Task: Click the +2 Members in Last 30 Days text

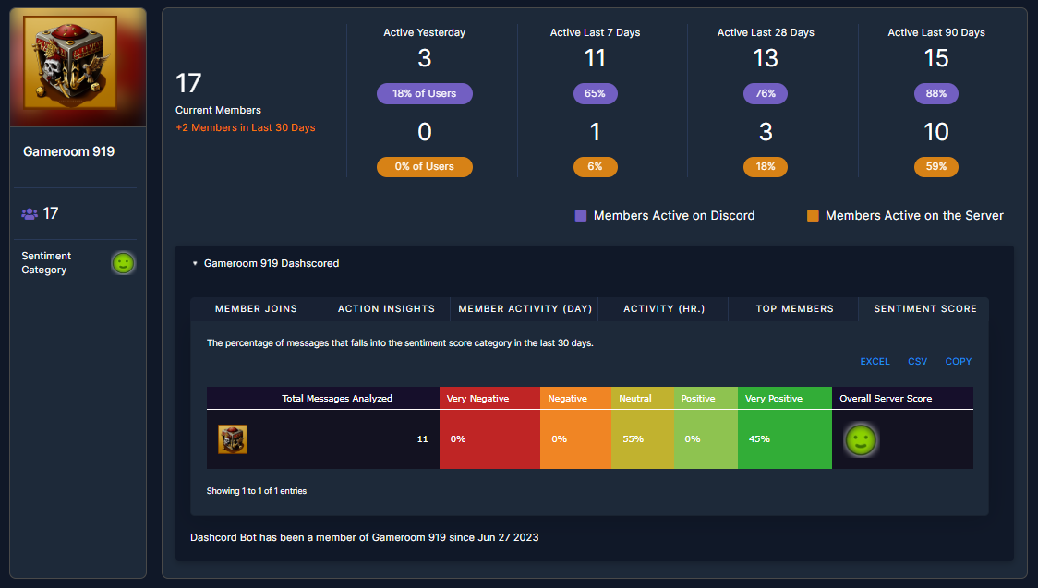Action: (x=245, y=127)
